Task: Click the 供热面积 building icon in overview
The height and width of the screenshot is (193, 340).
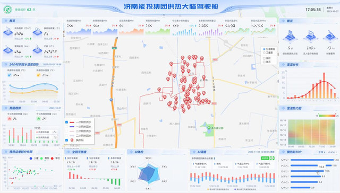Action: 8,32
